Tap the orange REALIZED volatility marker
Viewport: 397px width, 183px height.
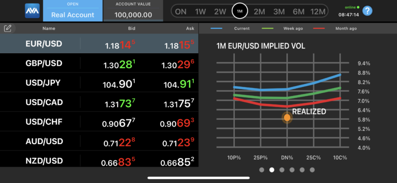[287, 117]
